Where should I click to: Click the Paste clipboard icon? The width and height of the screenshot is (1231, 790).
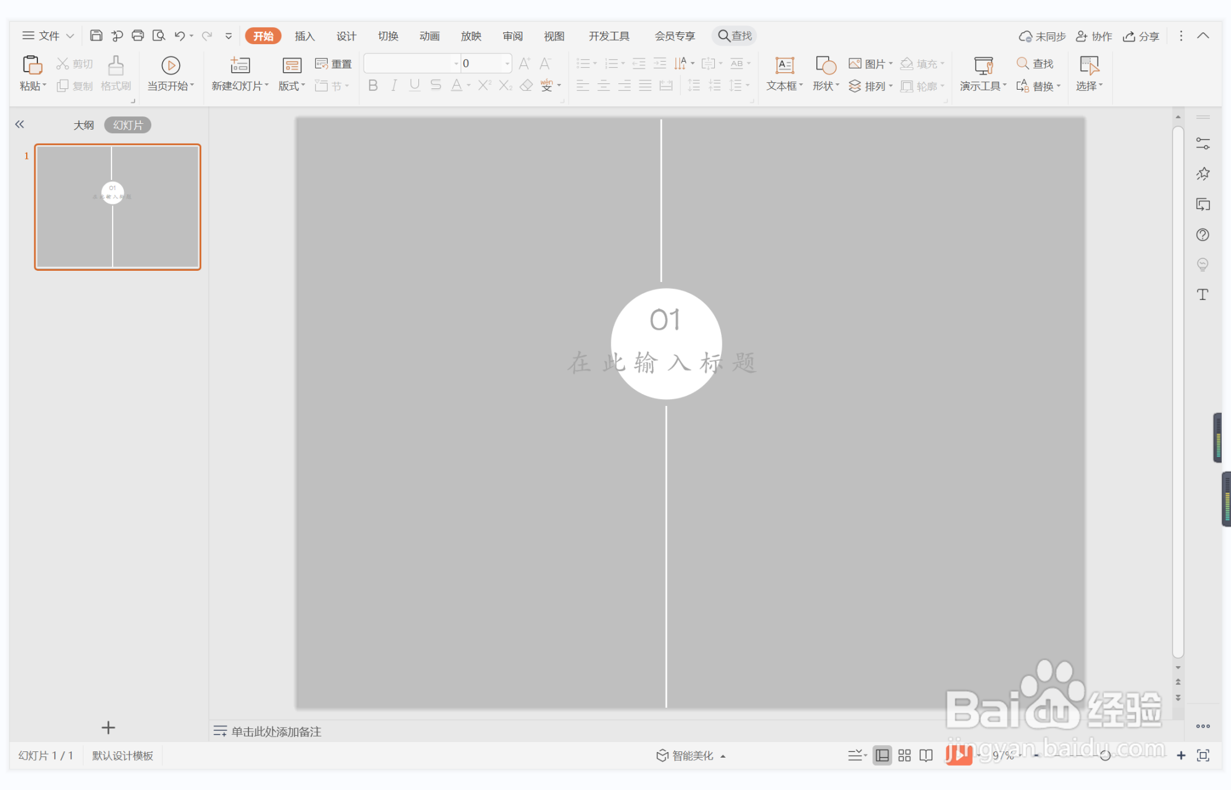[32, 65]
